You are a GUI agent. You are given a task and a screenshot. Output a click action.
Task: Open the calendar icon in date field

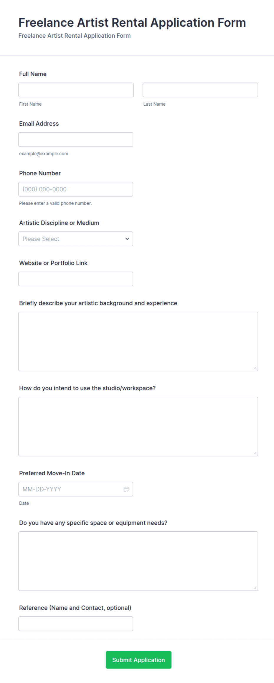126,489
